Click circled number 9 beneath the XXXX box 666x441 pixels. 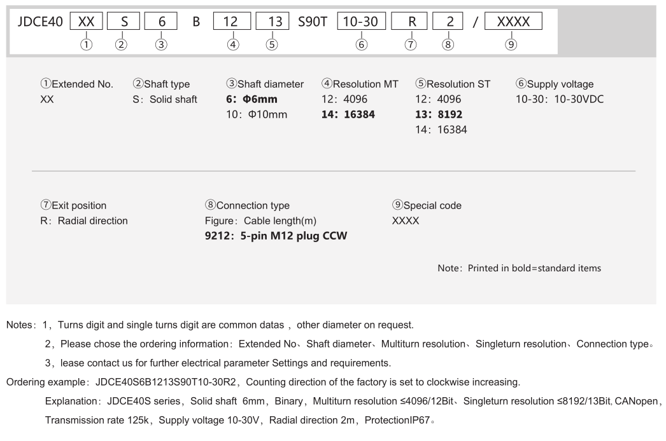[x=511, y=44]
